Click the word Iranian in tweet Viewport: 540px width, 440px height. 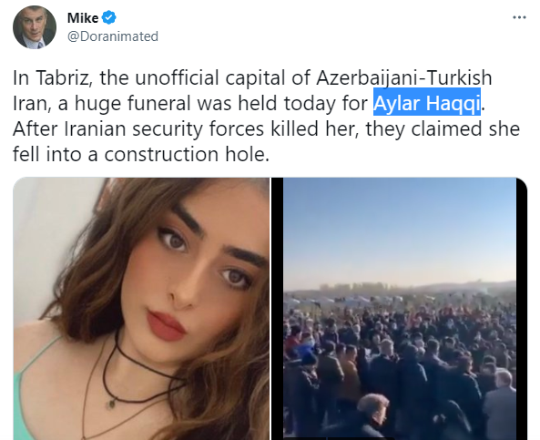[95, 128]
